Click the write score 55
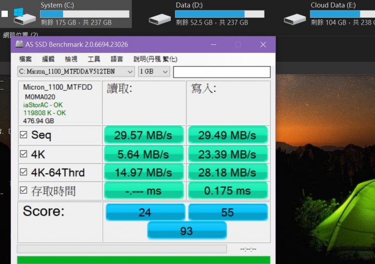 228,212
